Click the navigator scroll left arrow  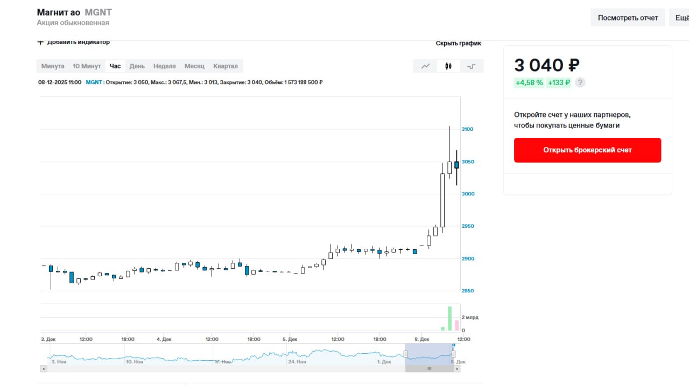[x=43, y=369]
